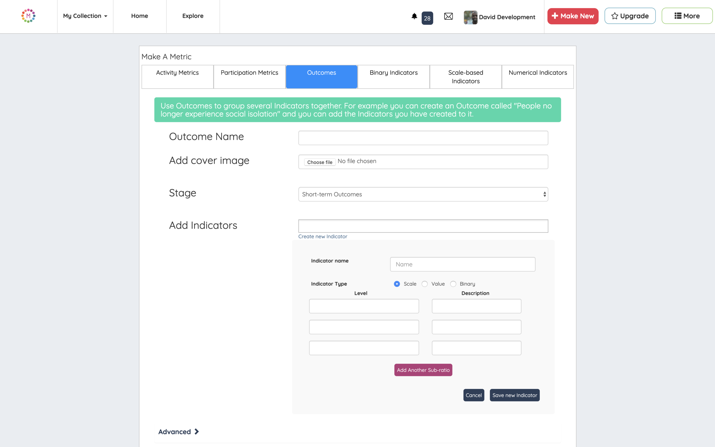Click the Make New plus button
Viewport: 715px width, 447px height.
pos(572,16)
